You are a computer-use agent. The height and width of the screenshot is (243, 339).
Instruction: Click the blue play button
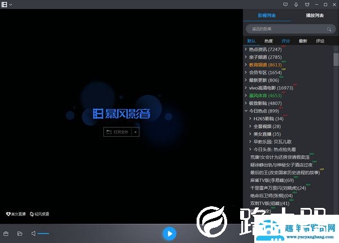coord(169,233)
